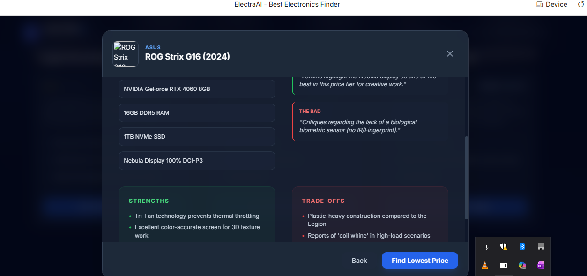Open the Device preview toggle at top
The width and height of the screenshot is (587, 276).
point(552,4)
